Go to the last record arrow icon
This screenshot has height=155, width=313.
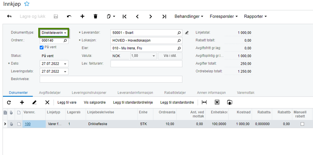[x=164, y=17]
